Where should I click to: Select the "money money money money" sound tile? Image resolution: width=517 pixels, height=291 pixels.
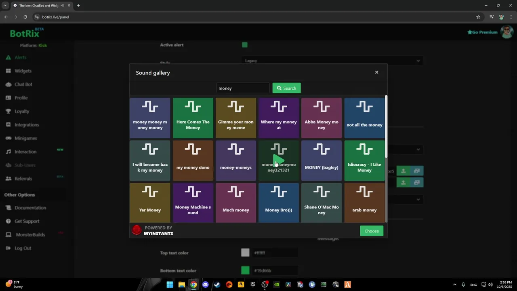coord(150,118)
